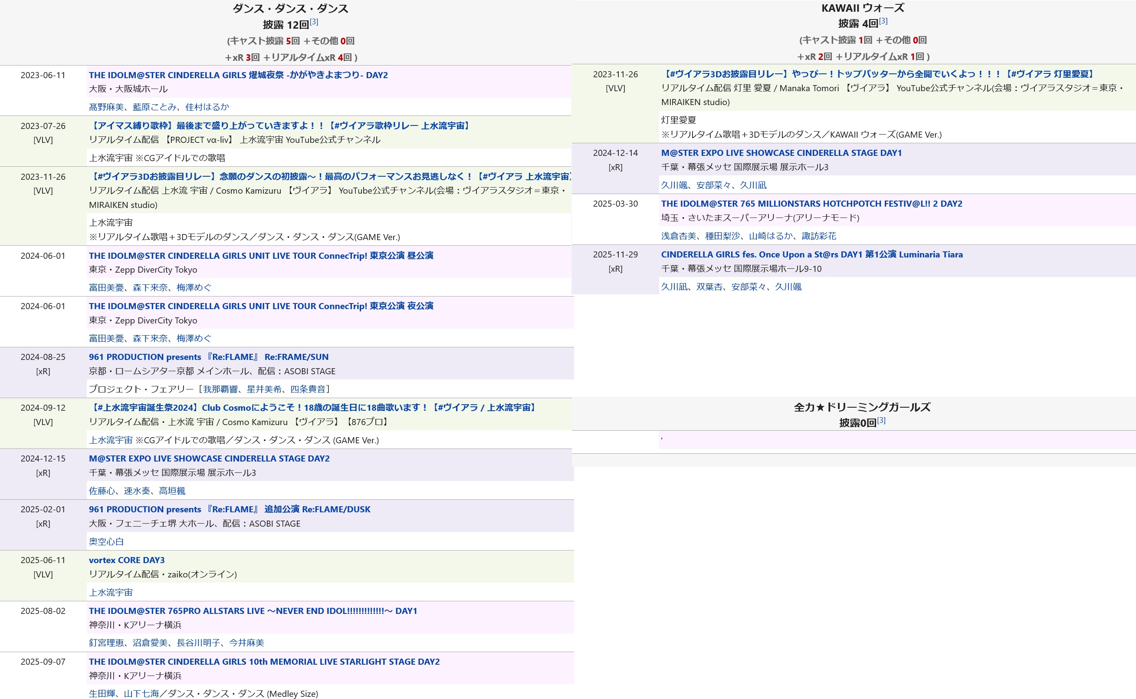Open 燿城夜祭 DAY2 event link
This screenshot has height=699, width=1136.
click(238, 75)
